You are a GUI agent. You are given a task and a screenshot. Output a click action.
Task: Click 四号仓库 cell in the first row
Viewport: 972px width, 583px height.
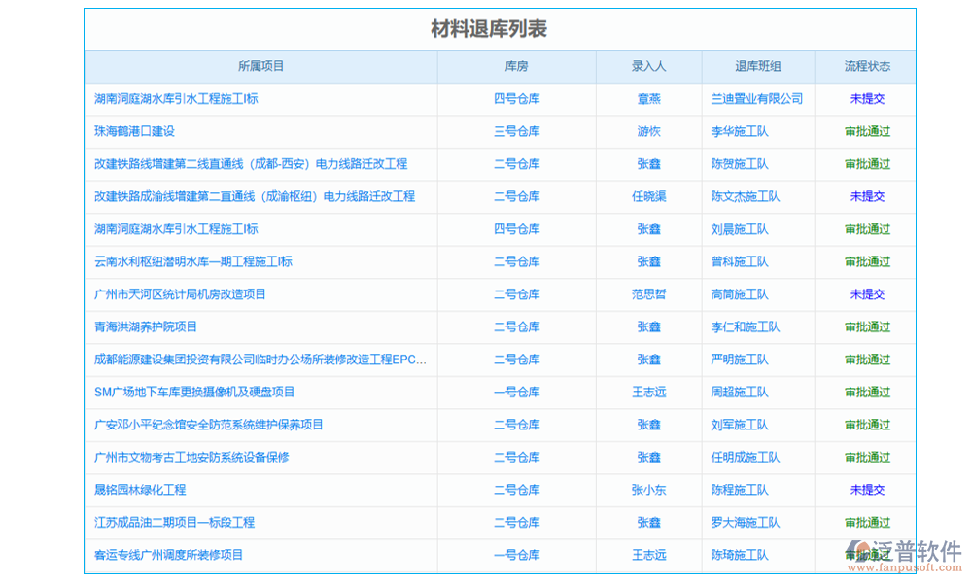click(x=516, y=98)
